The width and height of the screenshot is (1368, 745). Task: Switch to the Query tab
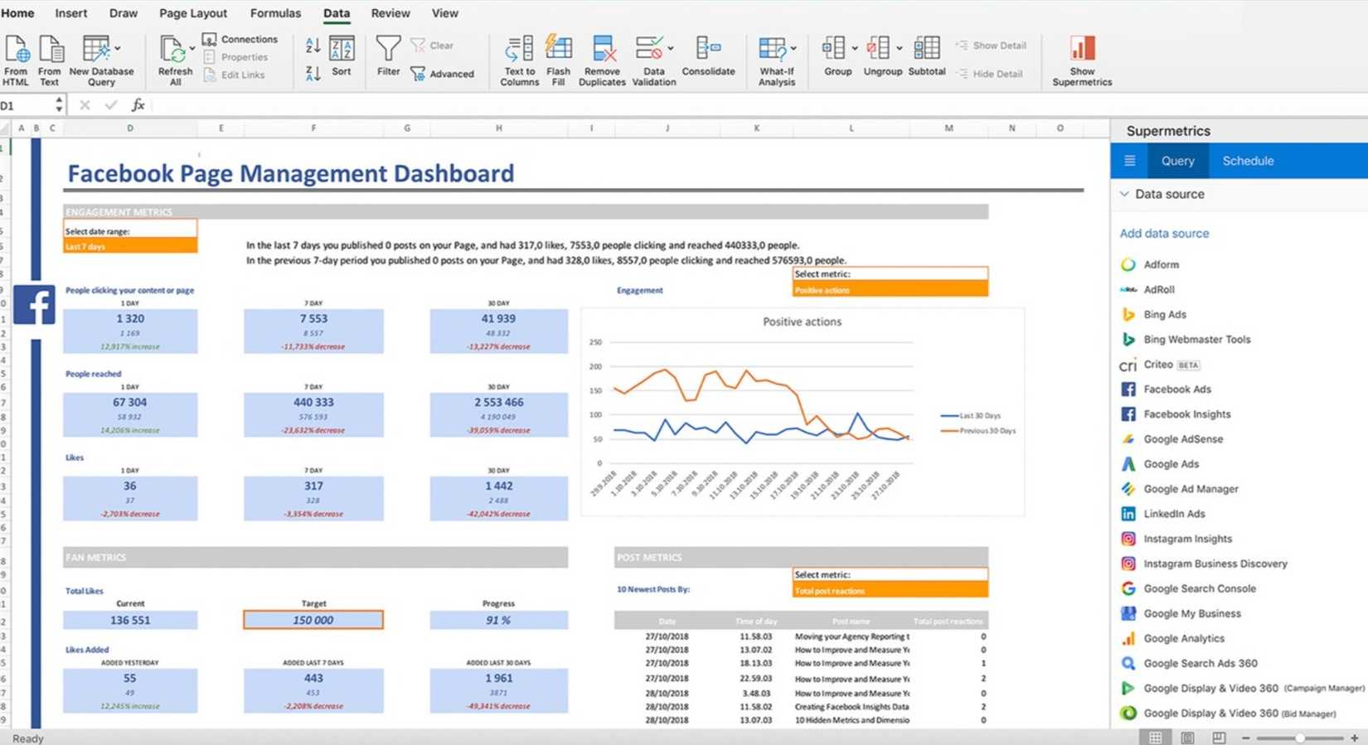coord(1178,161)
